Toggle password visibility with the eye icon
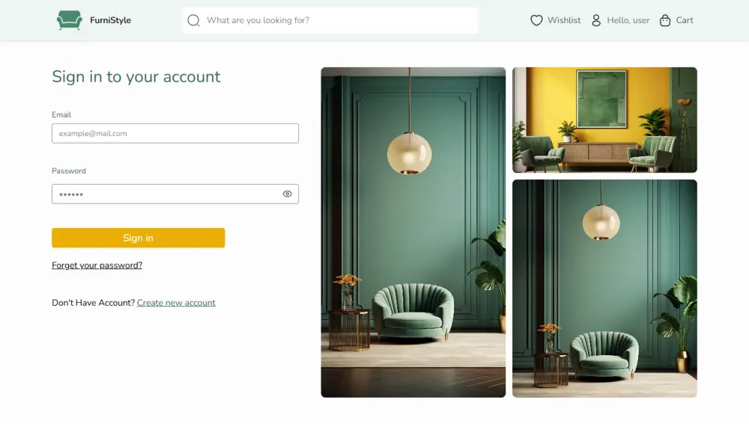Viewport: 749px width, 424px height. point(287,194)
